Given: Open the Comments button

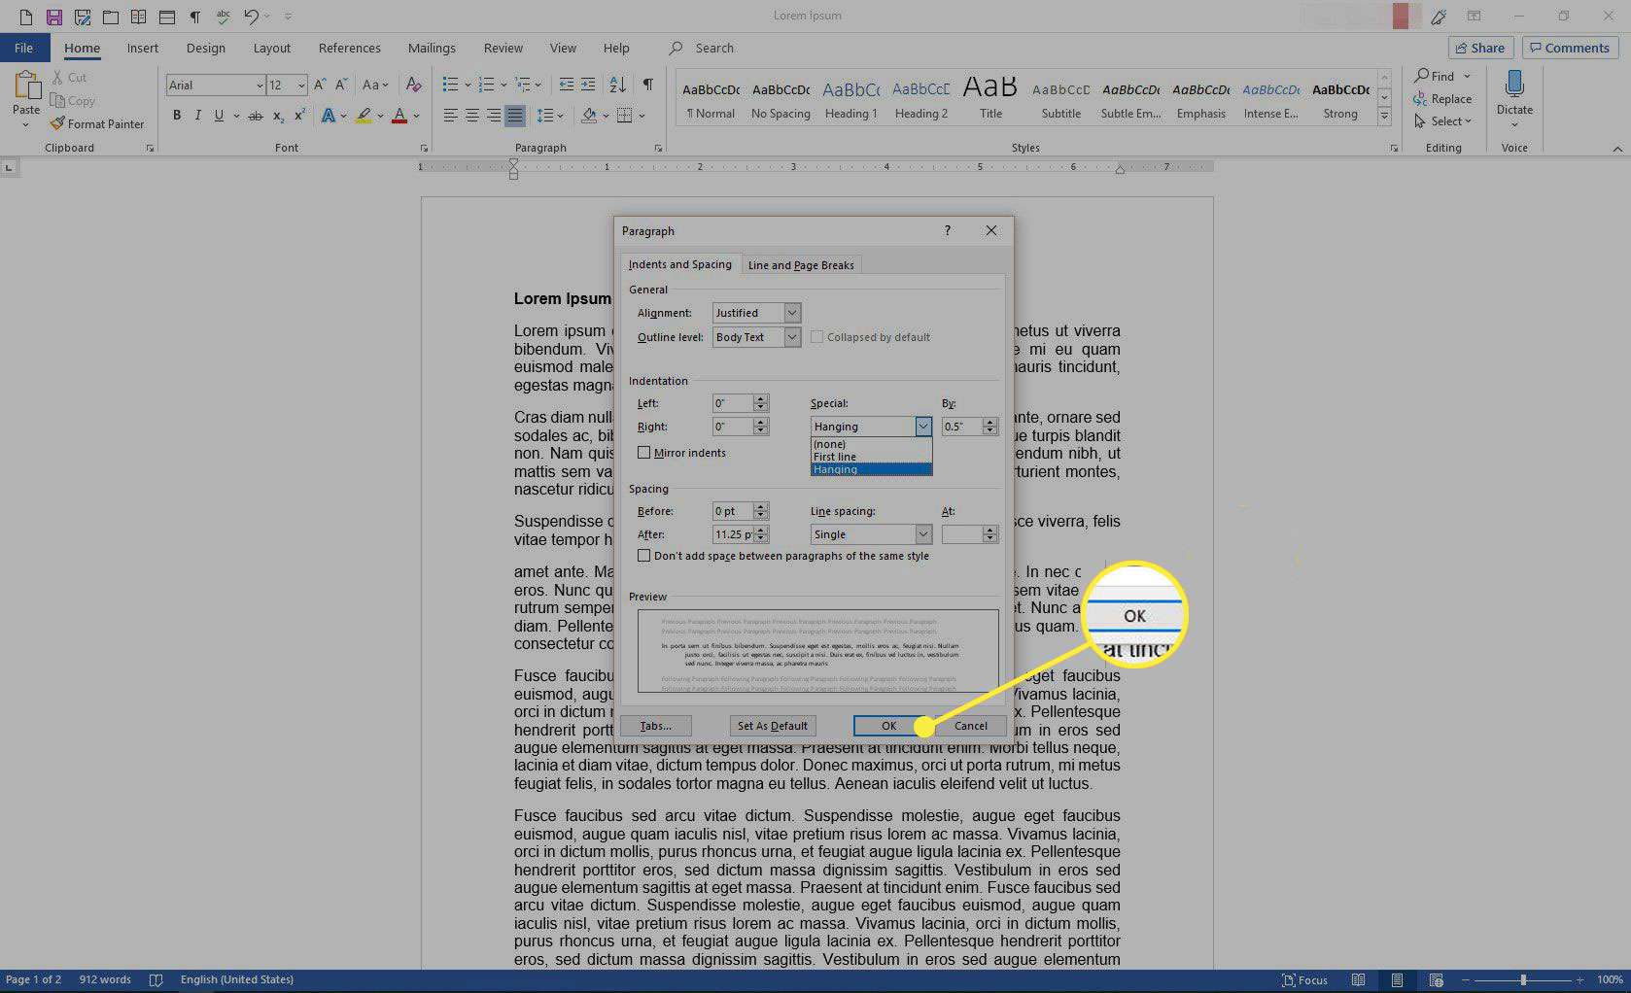Looking at the screenshot, I should (1568, 48).
